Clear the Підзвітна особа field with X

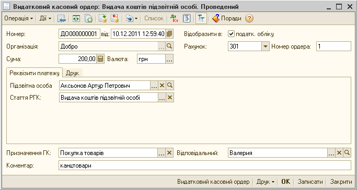coord(162,86)
